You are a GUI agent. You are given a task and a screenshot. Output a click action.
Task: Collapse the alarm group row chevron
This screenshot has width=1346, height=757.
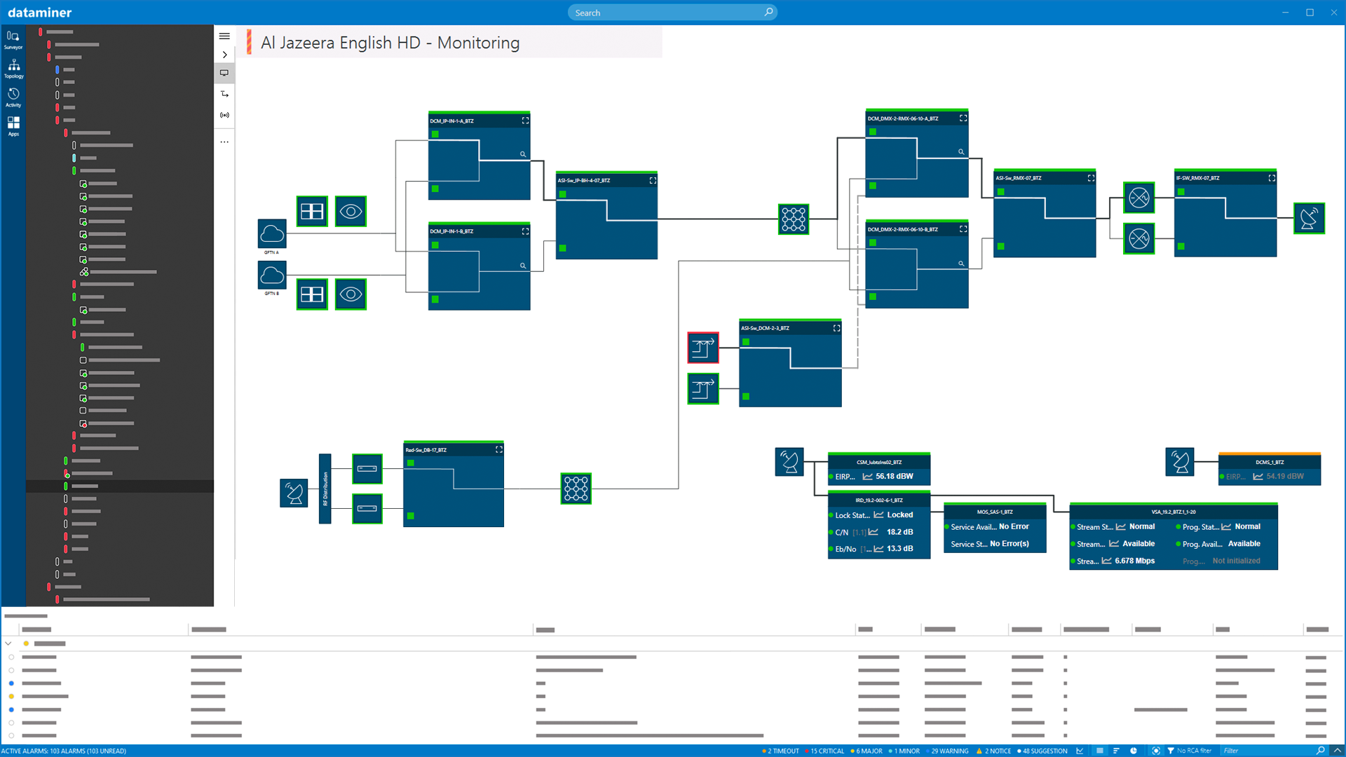point(8,643)
